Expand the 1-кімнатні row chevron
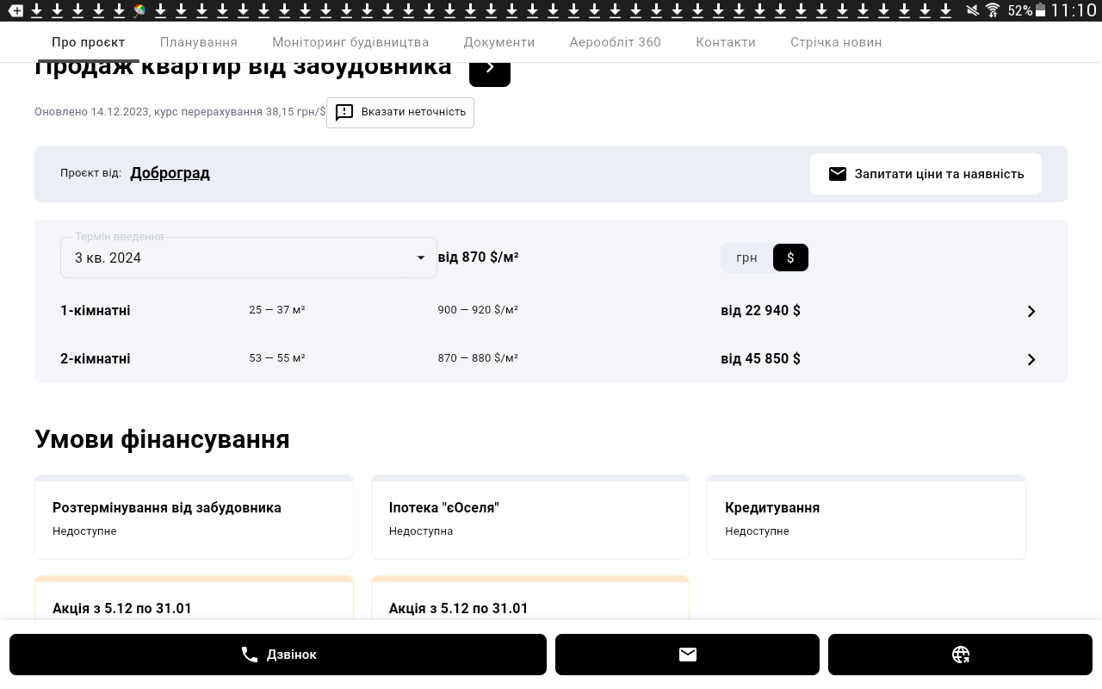The width and height of the screenshot is (1102, 689). pyautogui.click(x=1031, y=311)
